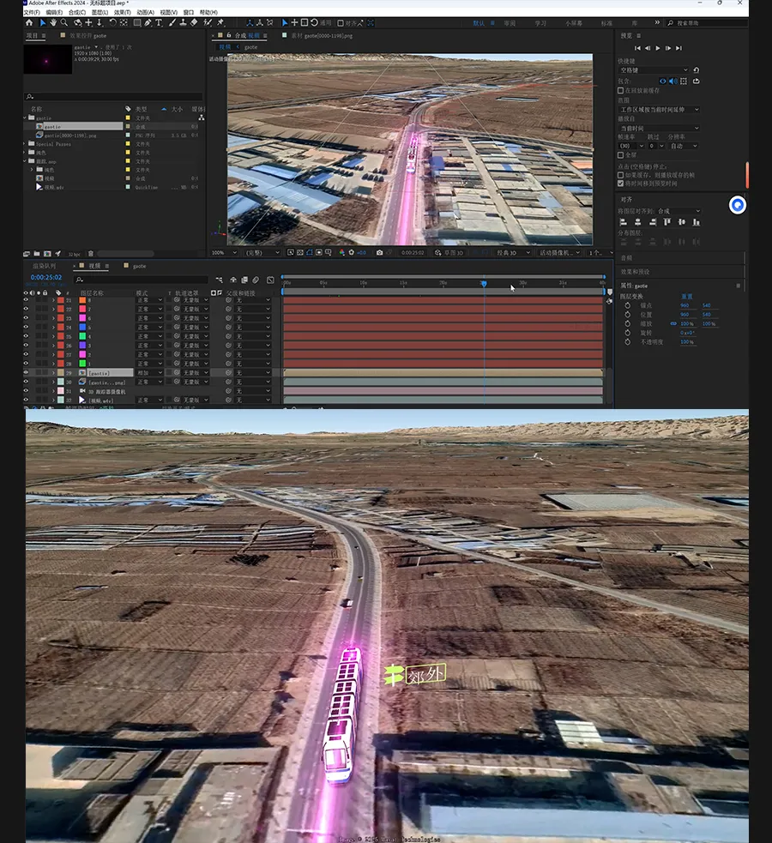The height and width of the screenshot is (843, 772).
Task: Select the Home icon in the toolbar
Action: click(x=29, y=22)
